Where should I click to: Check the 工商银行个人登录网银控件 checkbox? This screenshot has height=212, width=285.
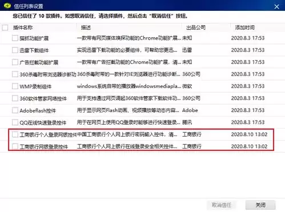(15, 134)
